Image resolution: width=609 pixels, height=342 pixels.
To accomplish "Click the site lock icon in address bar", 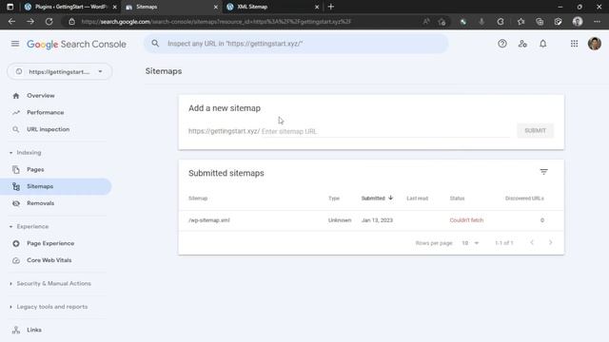I will pyautogui.click(x=72, y=22).
